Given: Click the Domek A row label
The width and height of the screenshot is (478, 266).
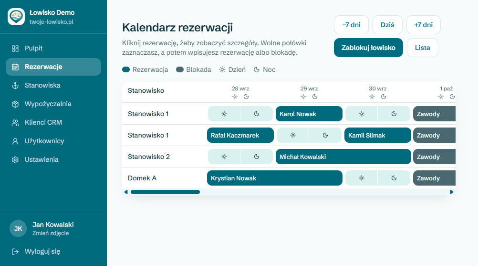Looking at the screenshot, I should point(142,178).
